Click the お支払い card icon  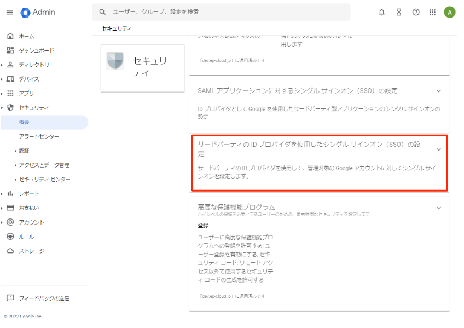pos(10,208)
